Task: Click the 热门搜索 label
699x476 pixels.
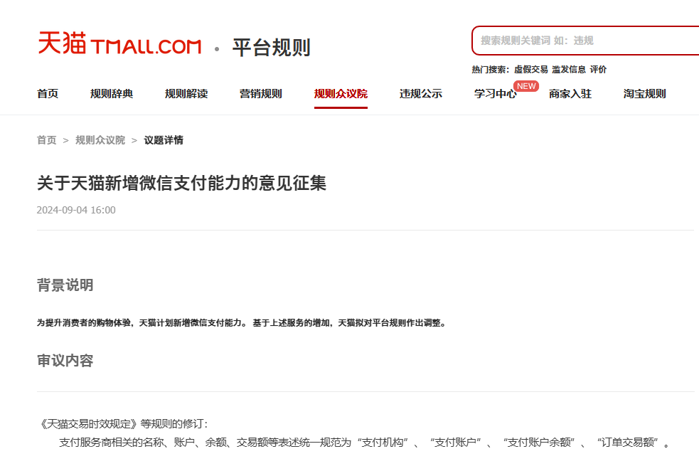Action: click(x=491, y=70)
